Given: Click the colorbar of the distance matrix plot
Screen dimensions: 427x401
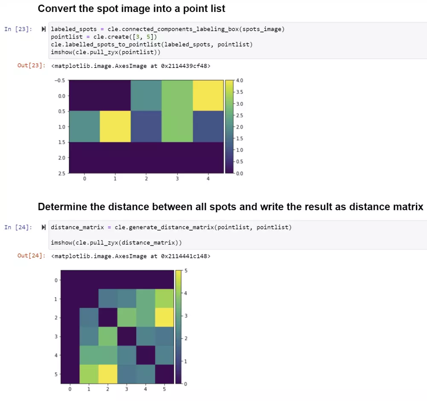Looking at the screenshot, I should point(178,327).
